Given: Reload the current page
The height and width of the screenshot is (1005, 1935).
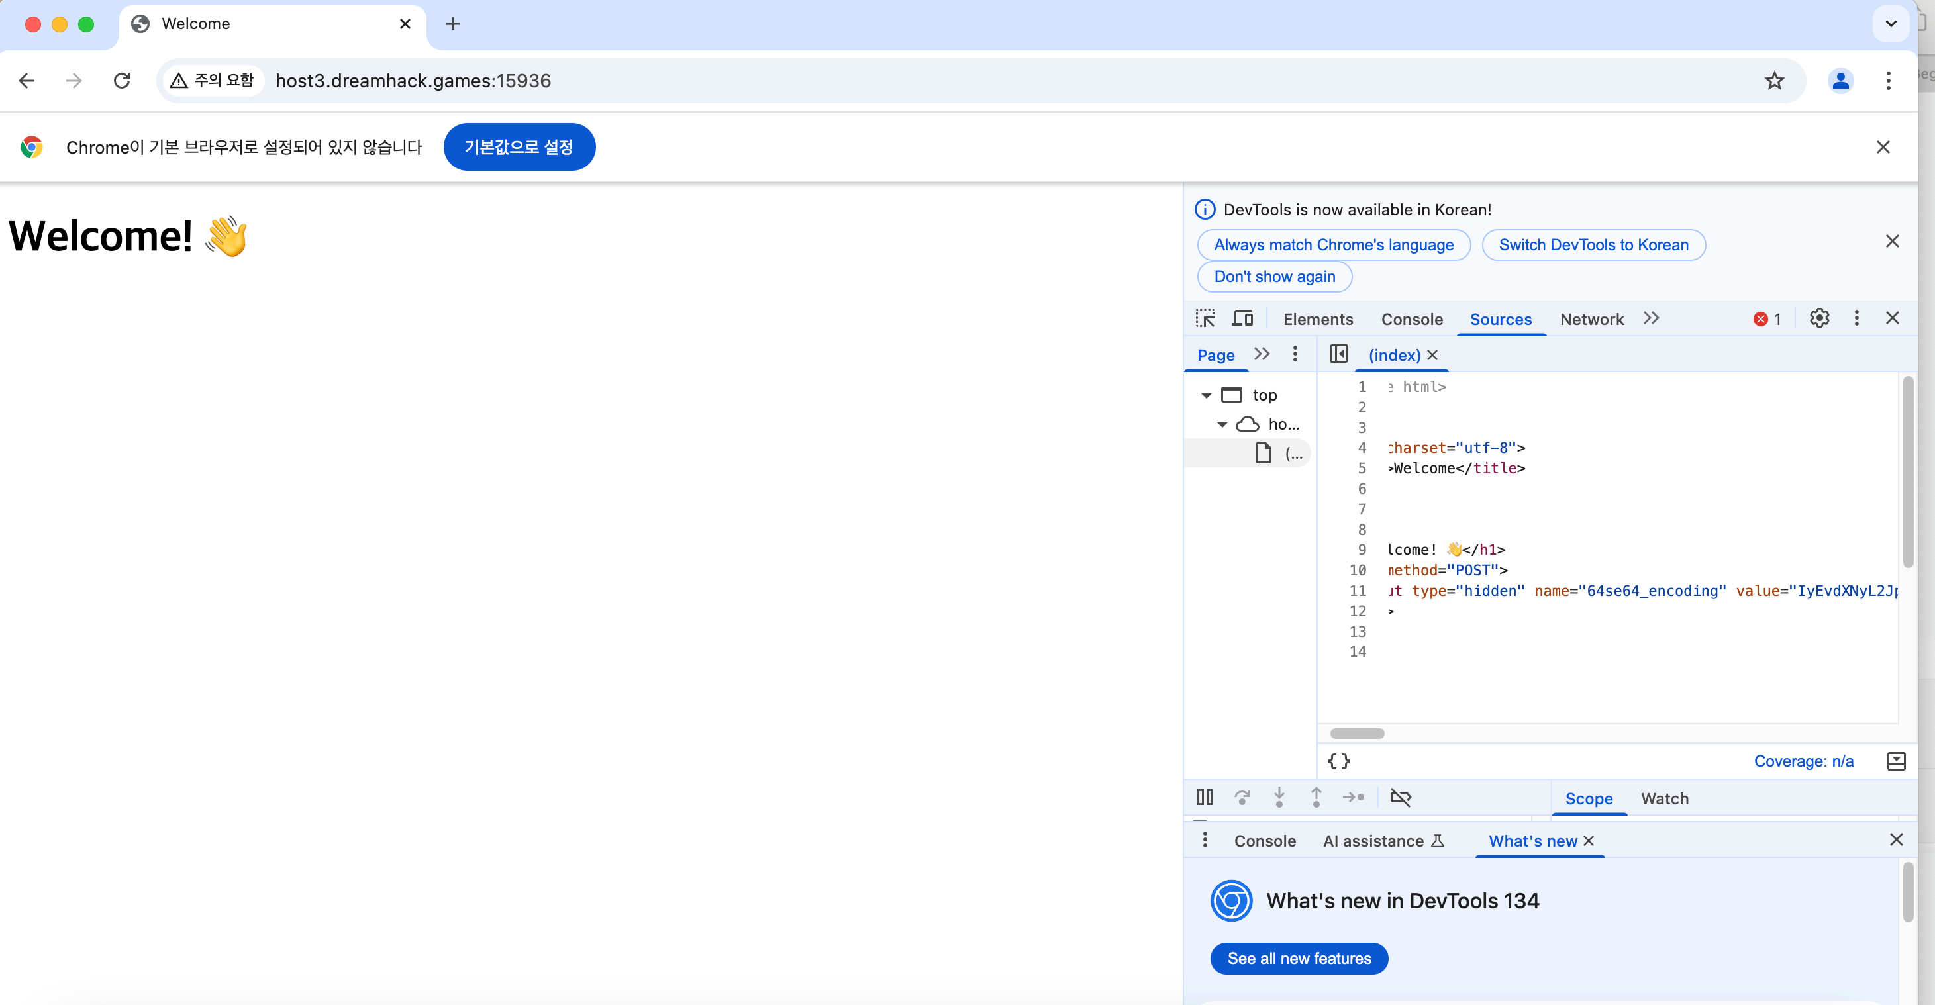Looking at the screenshot, I should click(x=122, y=80).
